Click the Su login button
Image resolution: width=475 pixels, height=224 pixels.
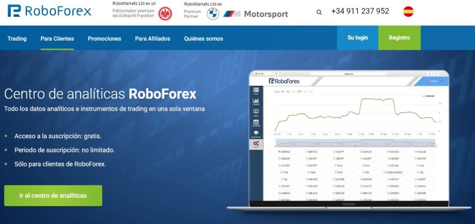pos(358,38)
